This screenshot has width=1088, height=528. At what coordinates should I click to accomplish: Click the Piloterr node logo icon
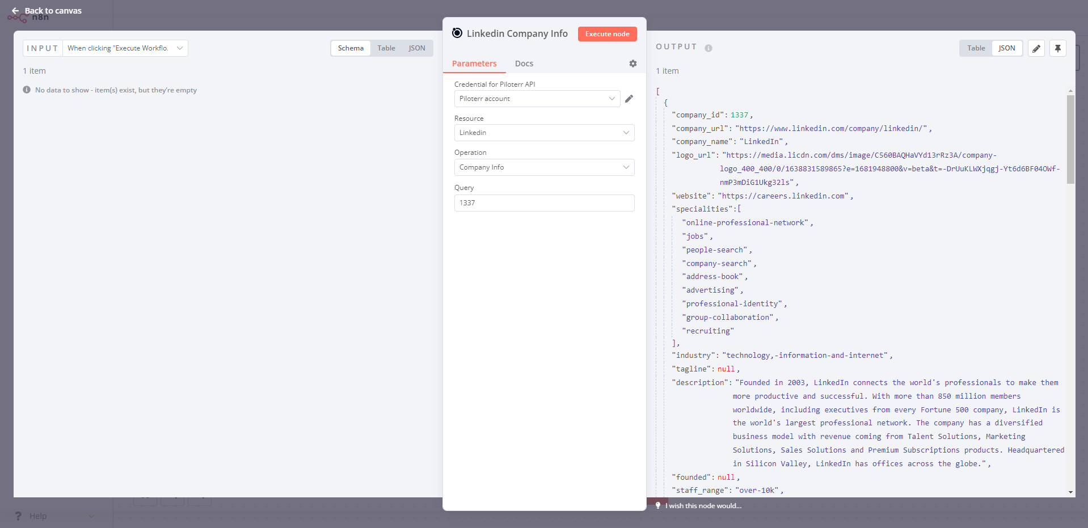[x=457, y=33]
